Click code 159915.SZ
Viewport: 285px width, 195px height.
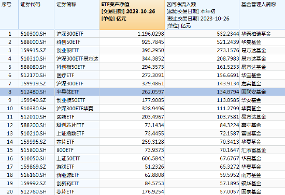click(x=33, y=50)
